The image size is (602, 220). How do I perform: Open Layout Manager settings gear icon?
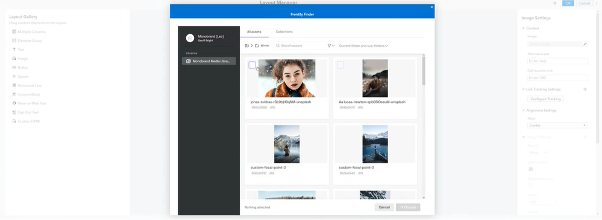tap(555, 3)
